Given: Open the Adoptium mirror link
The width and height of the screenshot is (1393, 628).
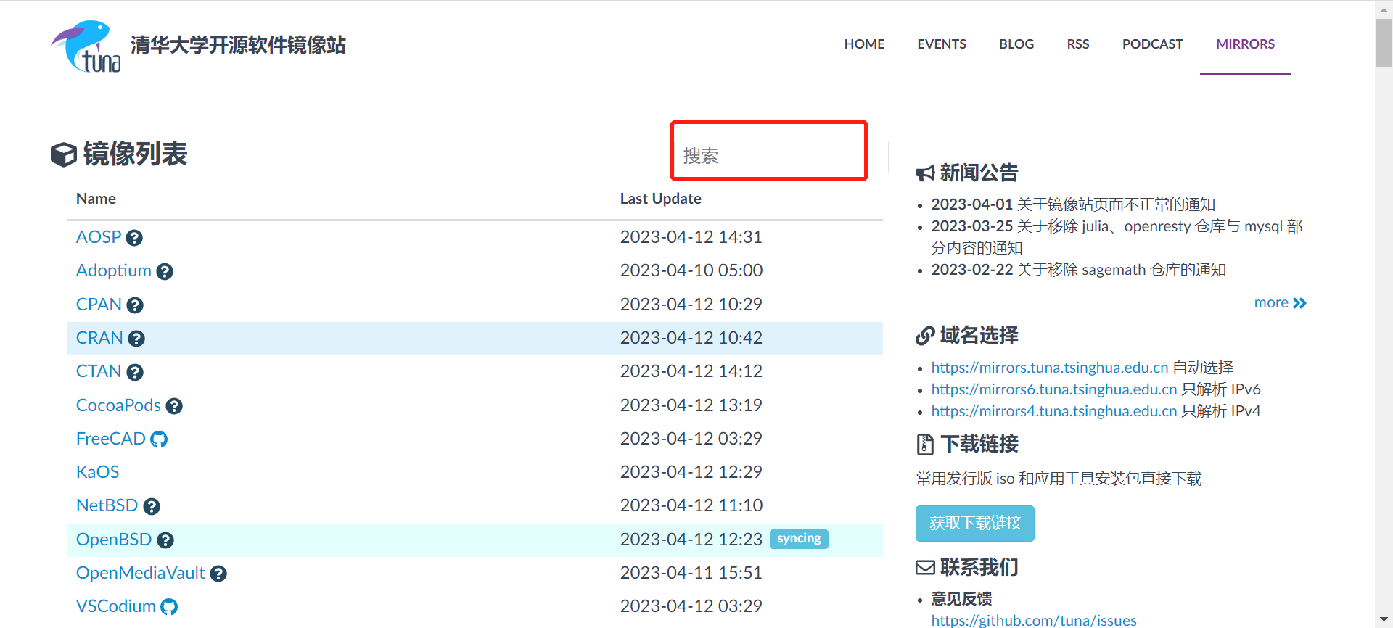Looking at the screenshot, I should click(x=114, y=270).
